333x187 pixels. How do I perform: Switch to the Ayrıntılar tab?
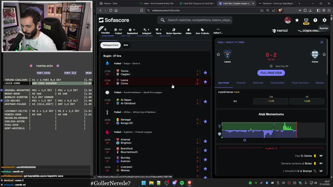(224, 83)
